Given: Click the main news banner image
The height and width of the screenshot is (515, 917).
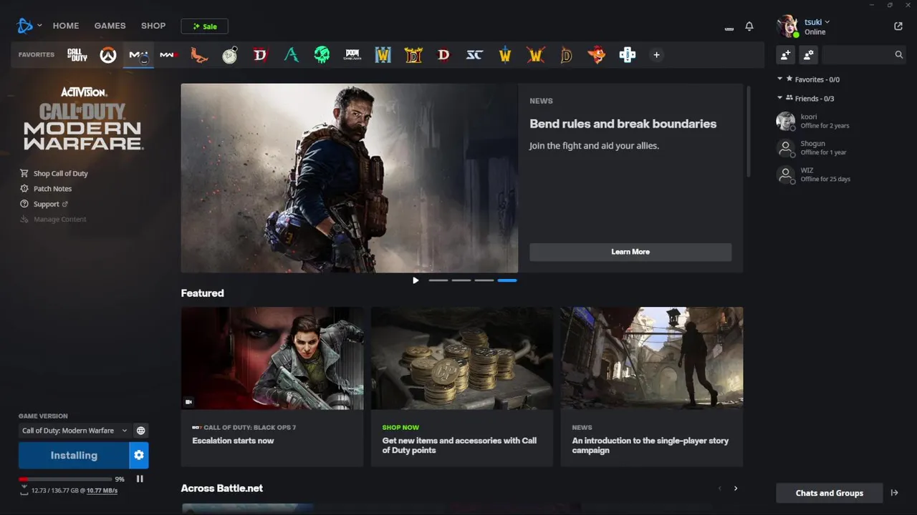Looking at the screenshot, I should click(350, 178).
